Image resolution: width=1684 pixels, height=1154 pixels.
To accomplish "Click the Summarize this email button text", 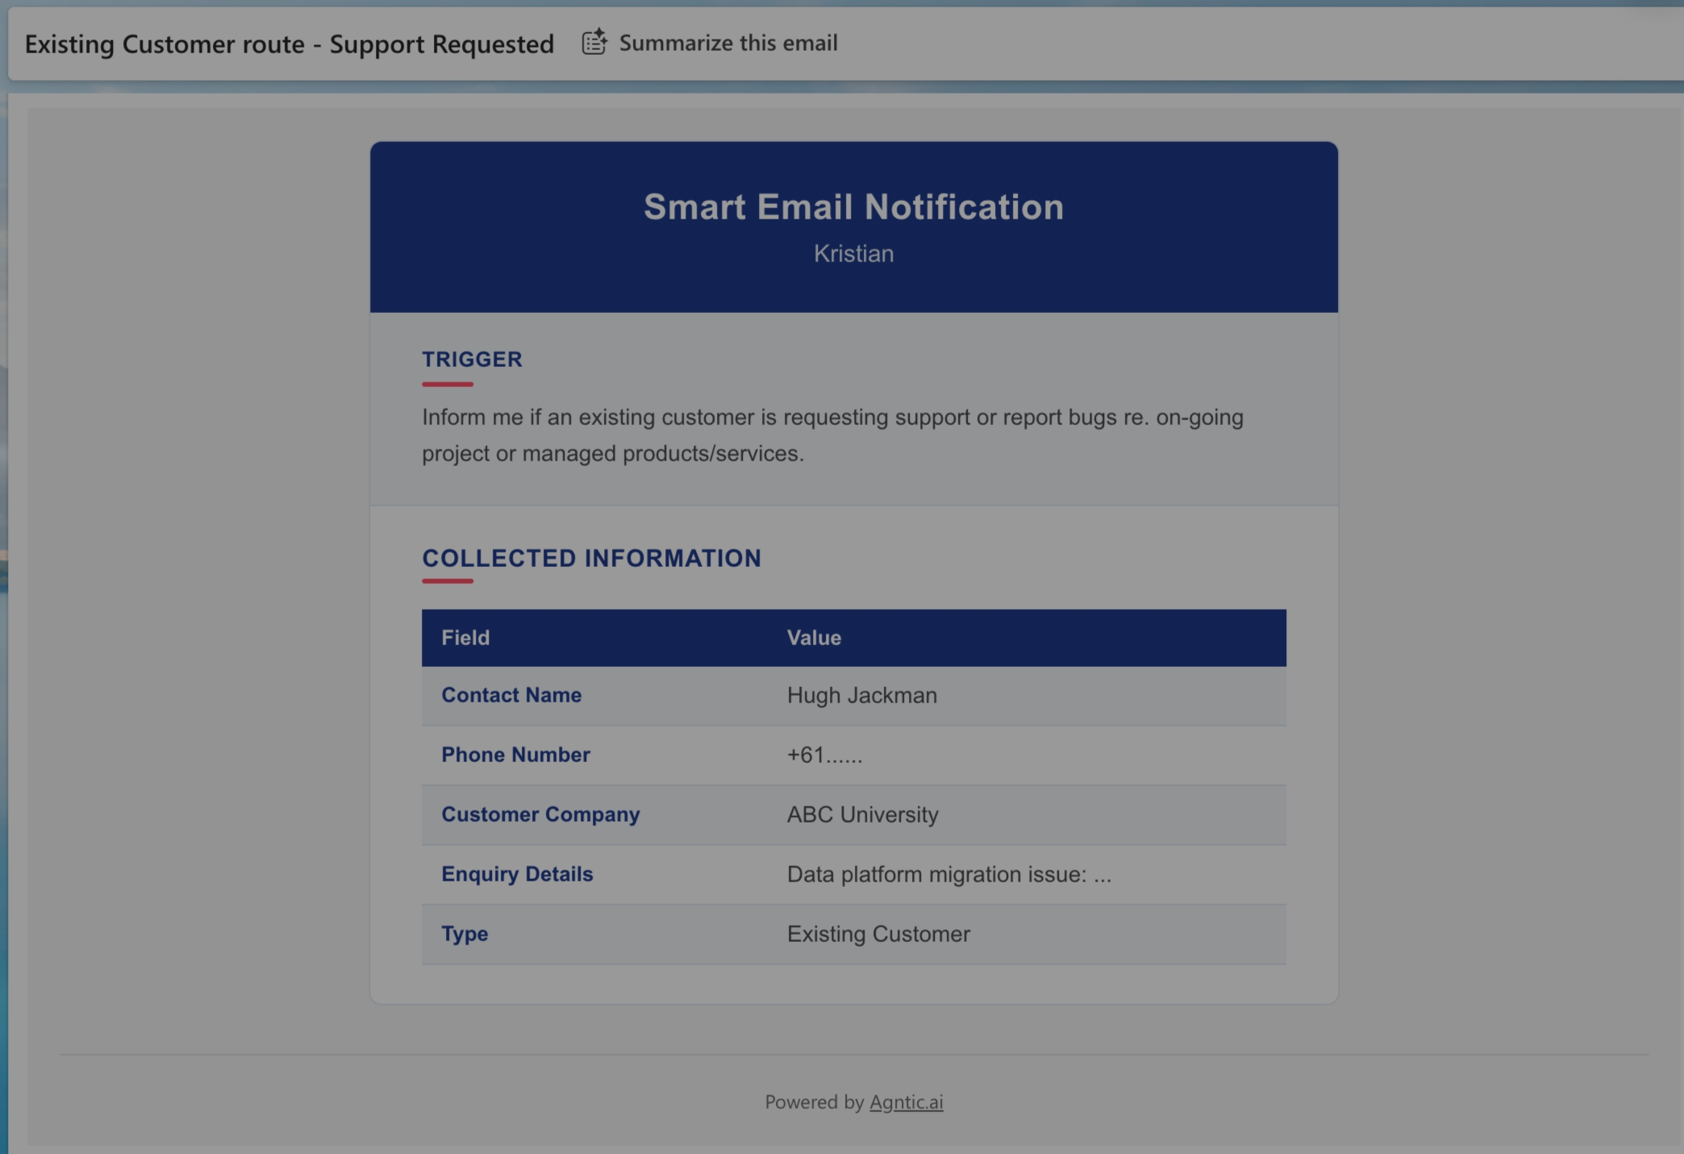I will pyautogui.click(x=727, y=43).
